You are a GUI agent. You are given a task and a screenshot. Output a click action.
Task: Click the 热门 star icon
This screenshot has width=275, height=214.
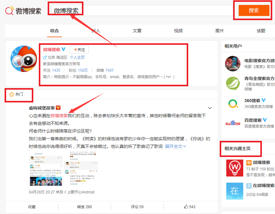pos(12,94)
